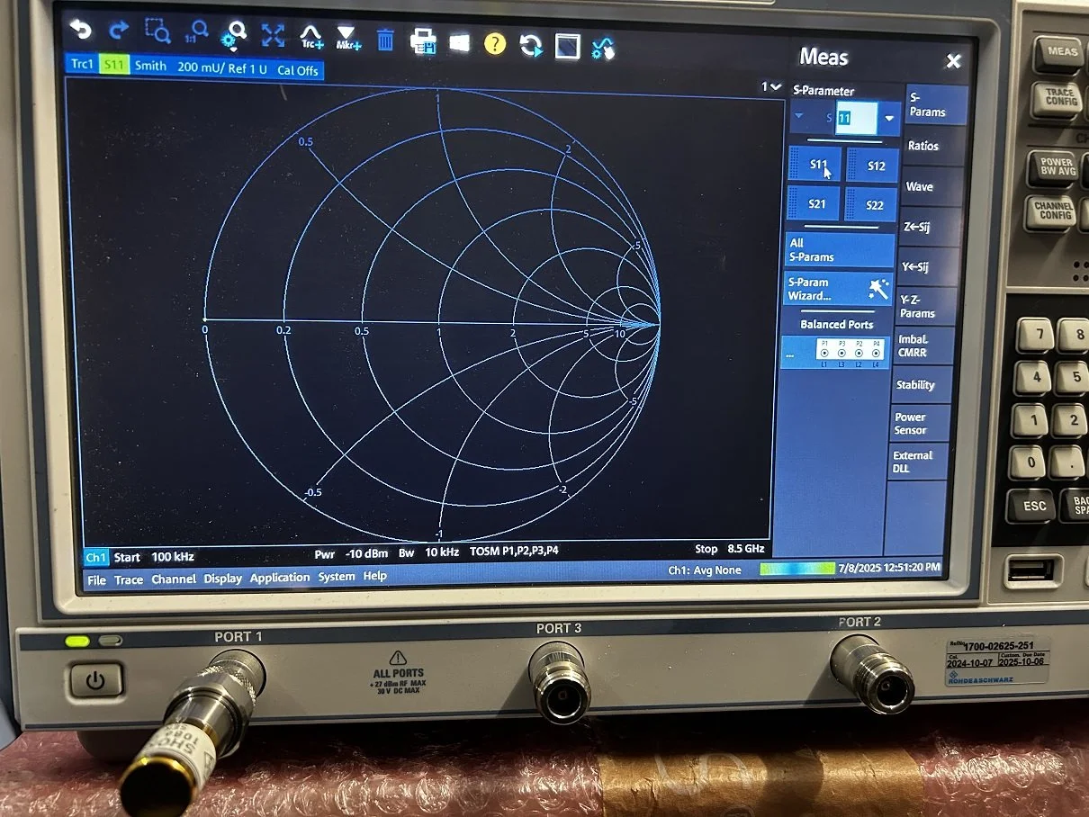Click the Trc1 trace label
Image resolution: width=1089 pixels, height=817 pixels.
[82, 64]
